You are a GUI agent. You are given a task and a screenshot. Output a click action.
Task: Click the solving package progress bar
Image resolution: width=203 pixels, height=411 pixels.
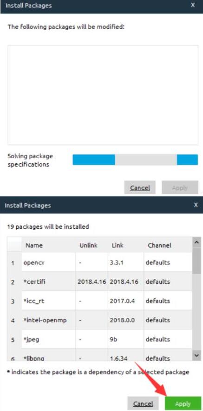point(135,160)
